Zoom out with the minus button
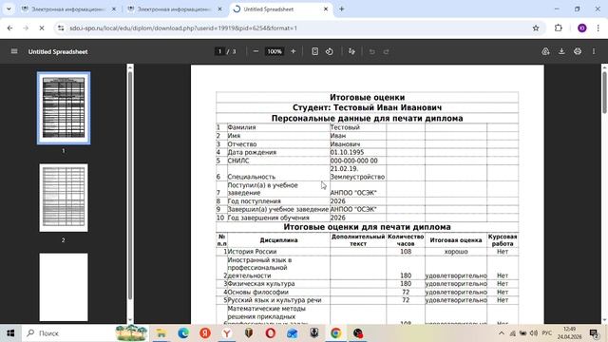The width and height of the screenshot is (608, 342). coord(256,51)
